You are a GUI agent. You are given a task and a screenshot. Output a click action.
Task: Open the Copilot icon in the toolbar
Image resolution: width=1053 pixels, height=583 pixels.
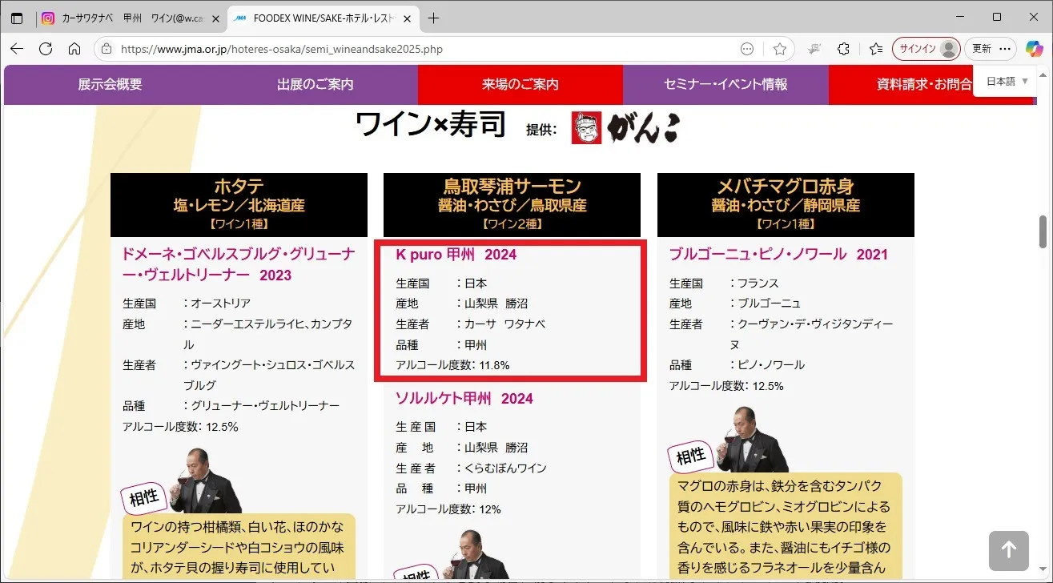(1034, 49)
